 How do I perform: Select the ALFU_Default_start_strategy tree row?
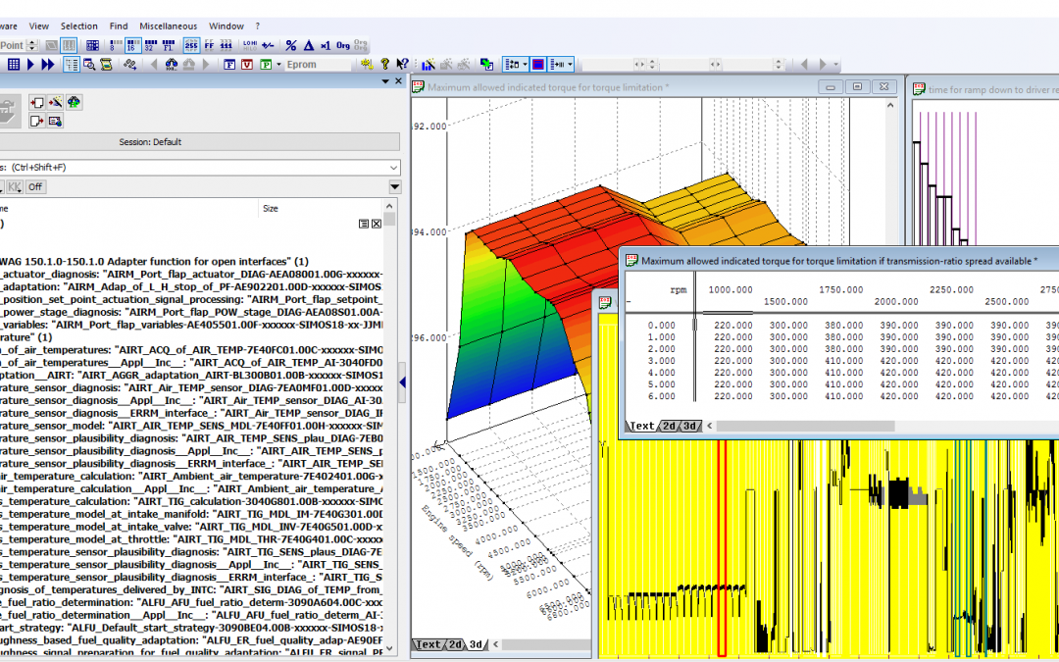191,628
